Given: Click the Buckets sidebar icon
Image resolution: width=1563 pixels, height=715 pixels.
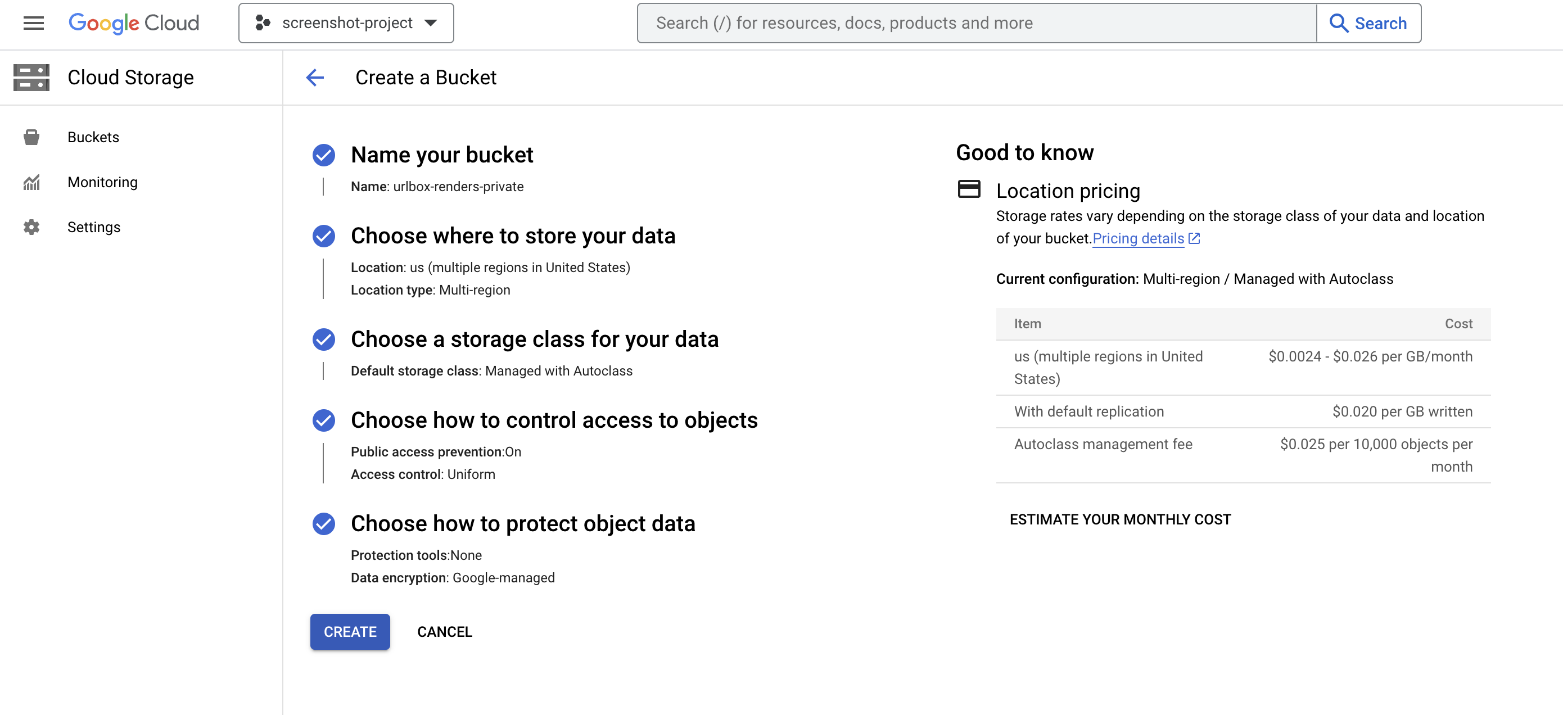Looking at the screenshot, I should (31, 137).
